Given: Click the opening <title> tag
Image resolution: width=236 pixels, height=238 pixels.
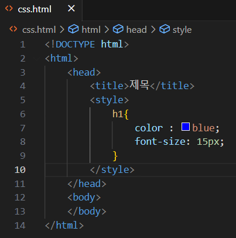Looking at the screenshot, I should pos(110,86).
